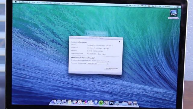Click the Wi-Fi status icon

coord(142,6)
